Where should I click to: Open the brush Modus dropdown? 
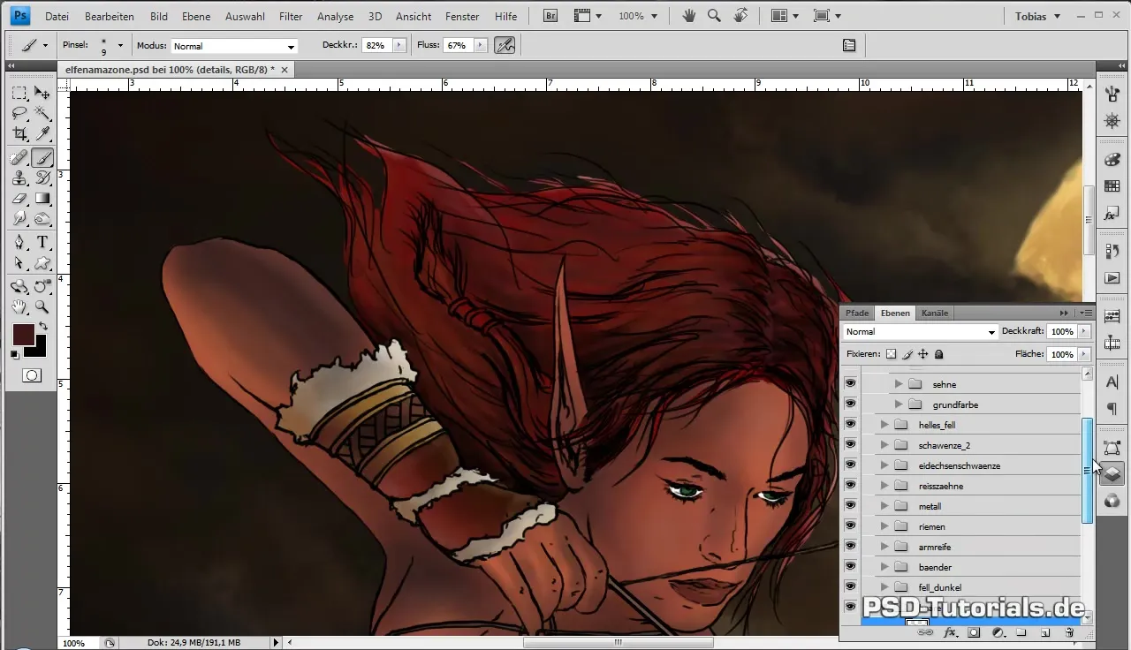pos(233,46)
